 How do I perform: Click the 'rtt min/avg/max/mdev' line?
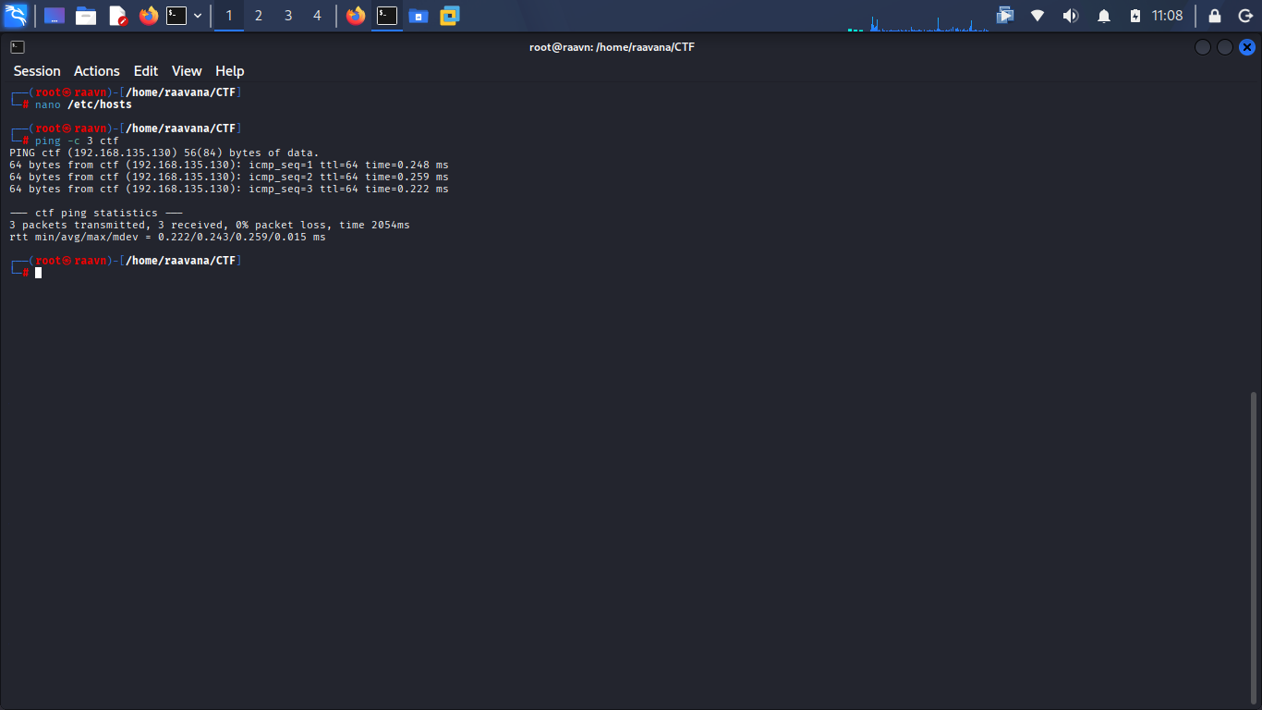point(167,237)
